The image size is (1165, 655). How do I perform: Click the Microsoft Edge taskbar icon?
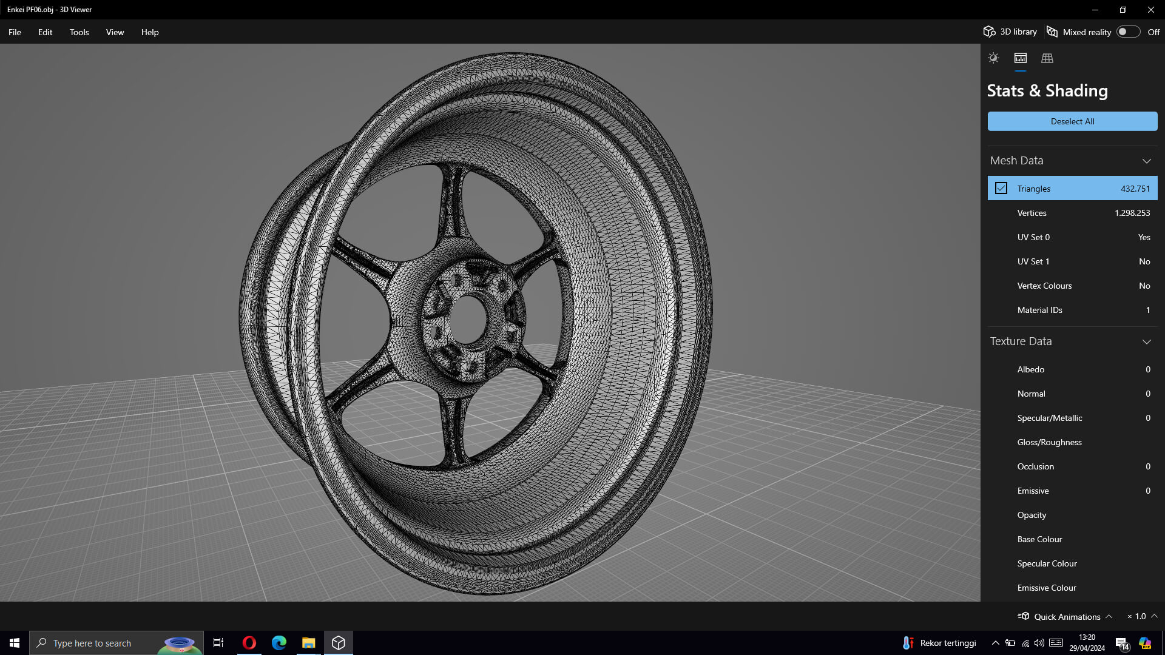pyautogui.click(x=279, y=643)
